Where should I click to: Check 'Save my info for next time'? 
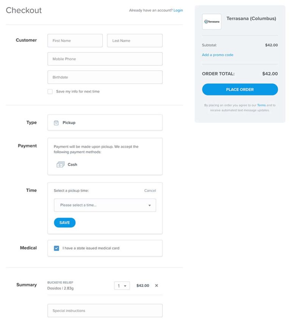point(50,92)
